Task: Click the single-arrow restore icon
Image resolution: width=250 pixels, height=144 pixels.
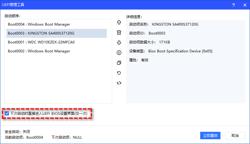Action: [119, 73]
